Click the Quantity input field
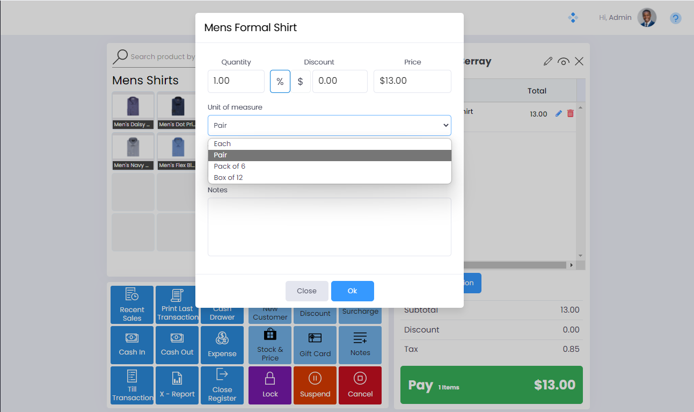 coord(236,81)
